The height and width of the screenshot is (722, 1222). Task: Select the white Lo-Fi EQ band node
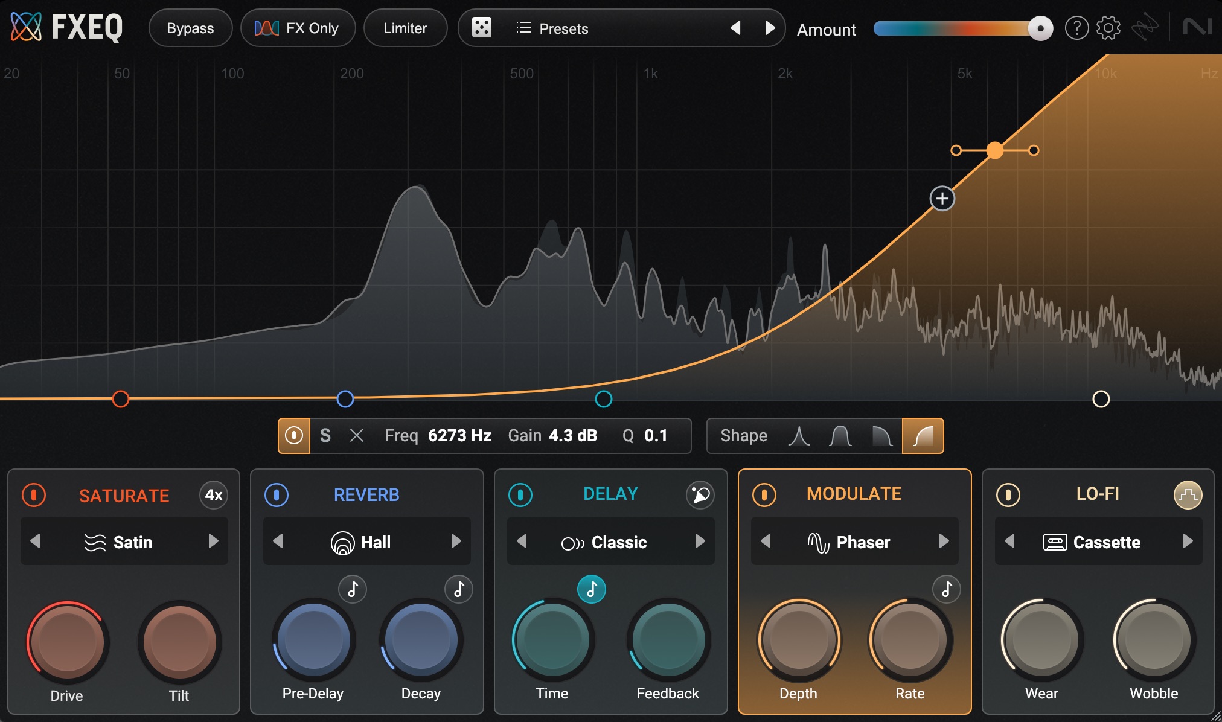[x=1101, y=399]
